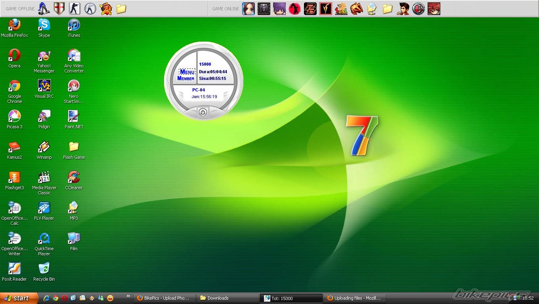Click the Windows start button

pyautogui.click(x=19, y=298)
